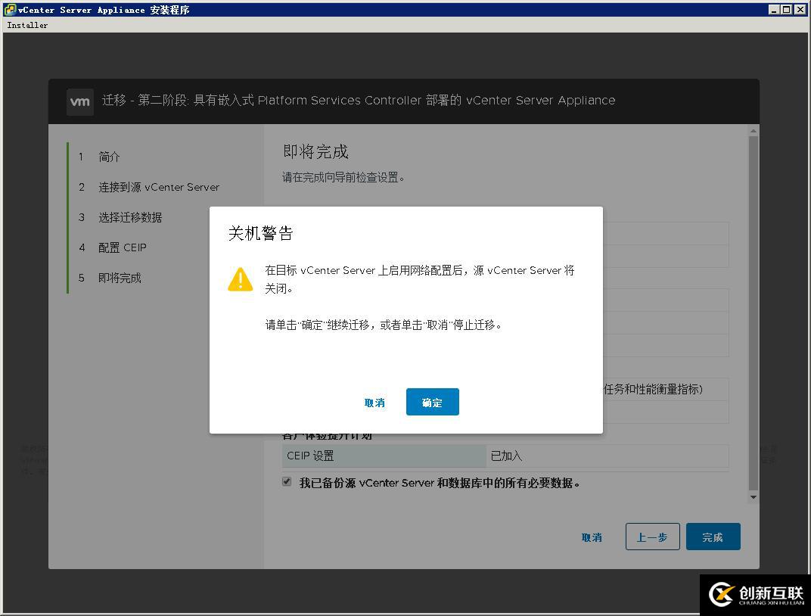This screenshot has height=616, width=811.
Task: Select step 4 配置 CEIP
Action: pos(122,247)
